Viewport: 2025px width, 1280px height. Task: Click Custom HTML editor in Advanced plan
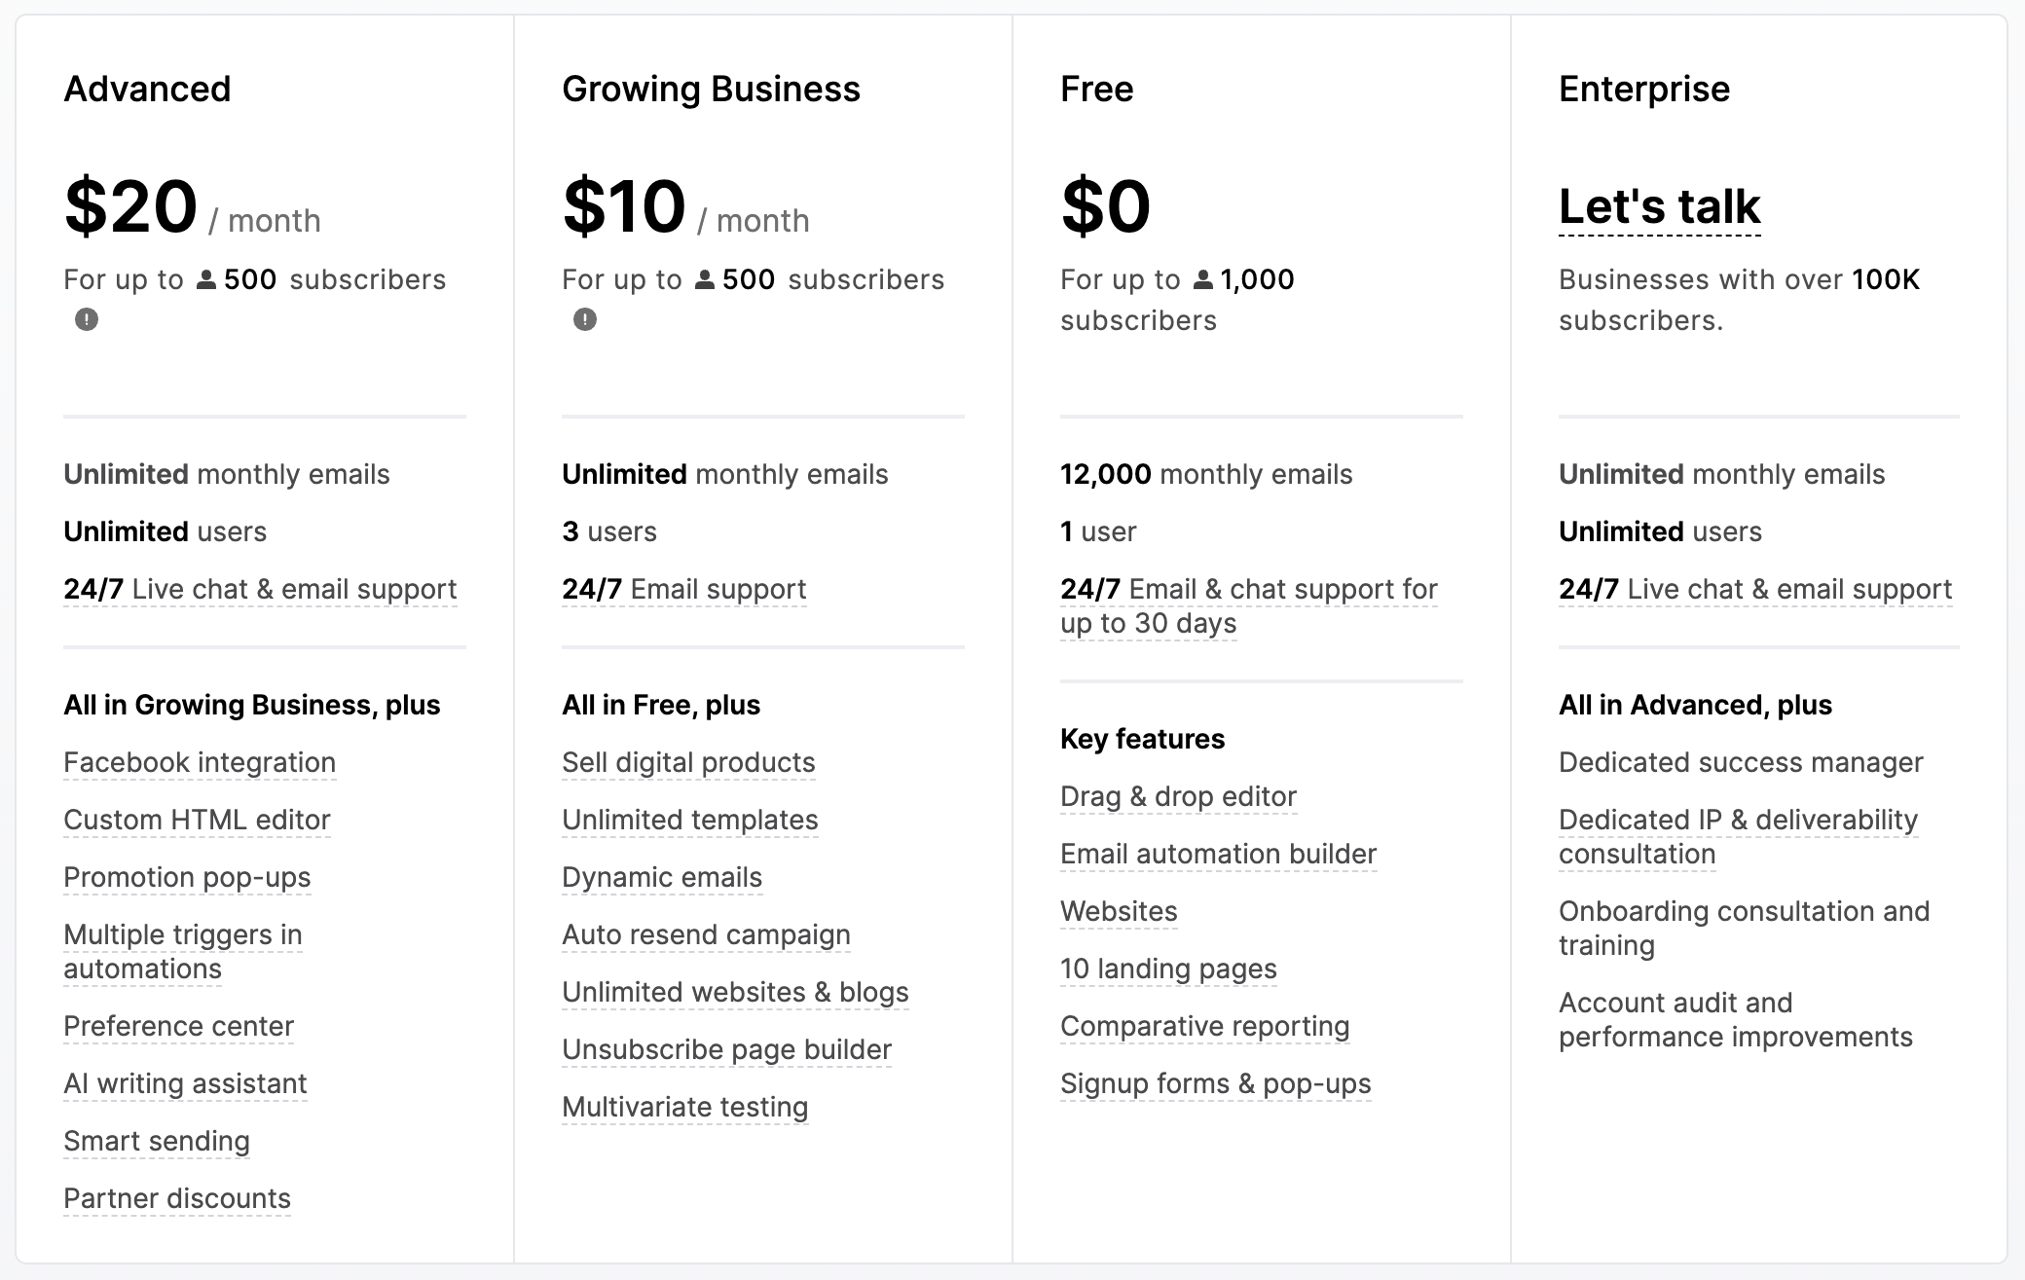coord(196,820)
